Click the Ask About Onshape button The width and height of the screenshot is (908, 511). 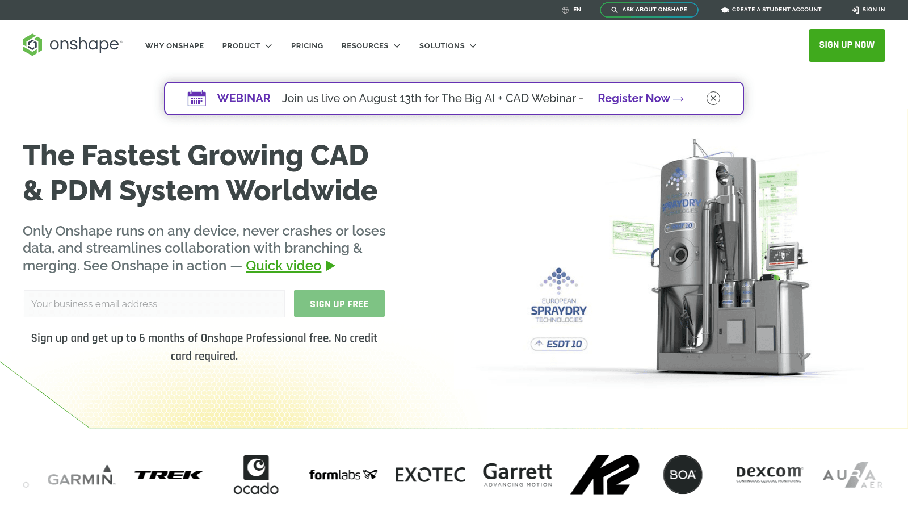[649, 10]
